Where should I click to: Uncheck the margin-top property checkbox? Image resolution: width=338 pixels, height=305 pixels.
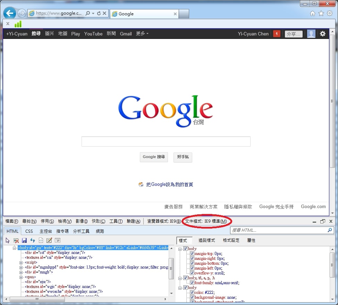coord(192,253)
